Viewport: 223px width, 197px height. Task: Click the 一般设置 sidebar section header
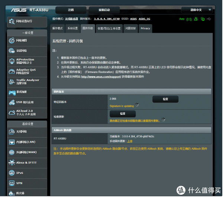click(27, 33)
